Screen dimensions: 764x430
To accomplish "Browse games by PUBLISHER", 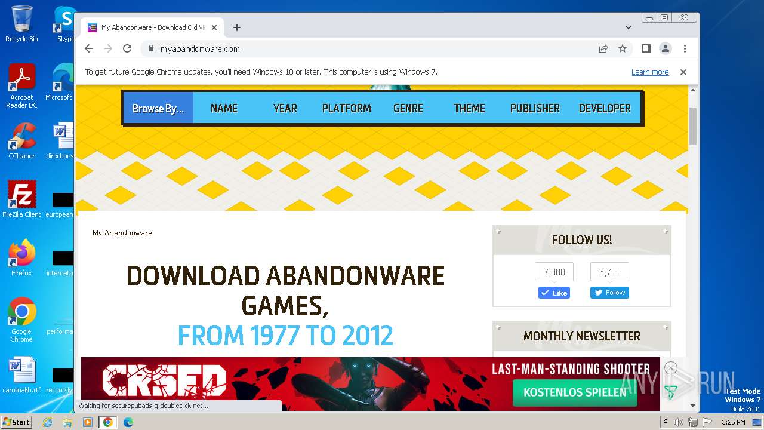I will [535, 108].
